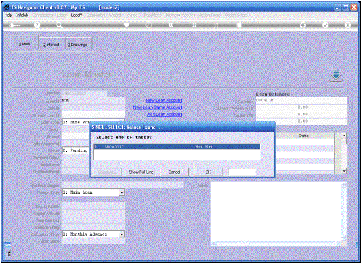This screenshot has width=361, height=263.
Task: Click the clipboard icon in the toolbar
Action: pos(239,25)
